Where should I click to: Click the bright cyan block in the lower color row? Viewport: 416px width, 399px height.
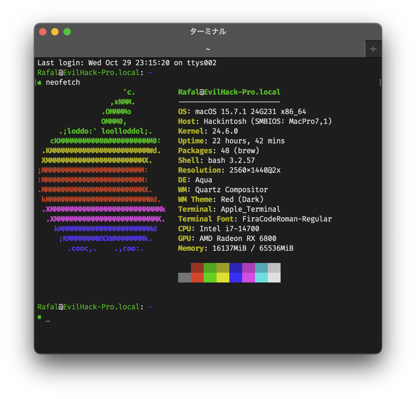[261, 278]
